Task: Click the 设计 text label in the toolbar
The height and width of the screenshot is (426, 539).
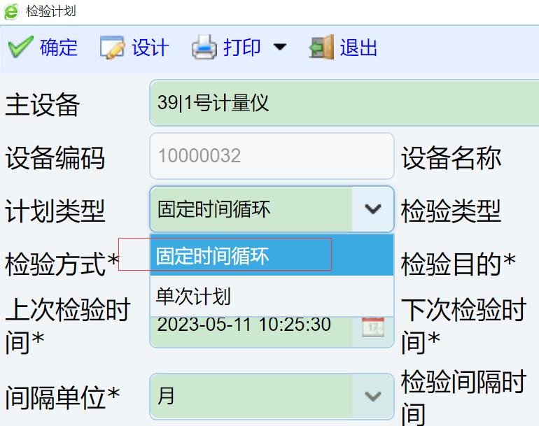Action: coord(150,48)
